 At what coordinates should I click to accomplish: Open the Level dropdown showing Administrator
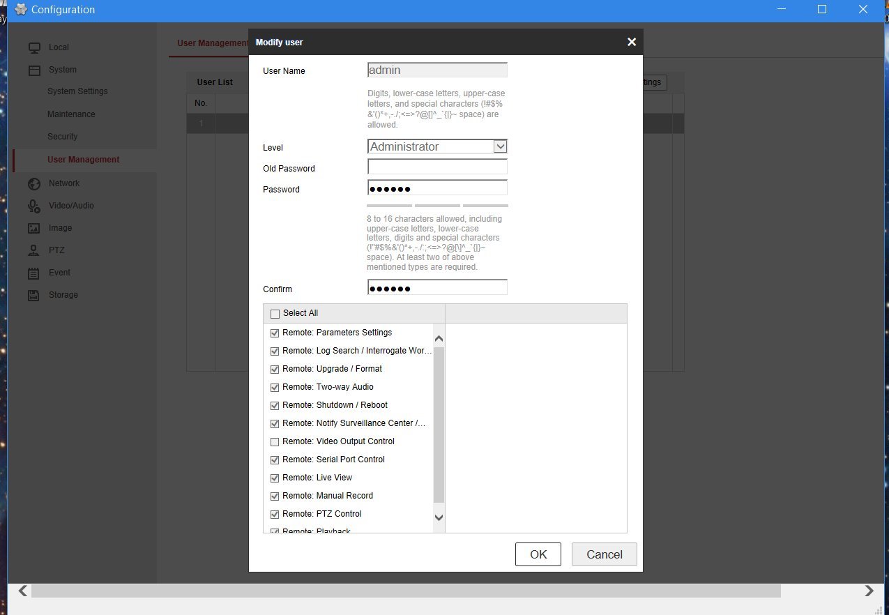click(x=437, y=146)
